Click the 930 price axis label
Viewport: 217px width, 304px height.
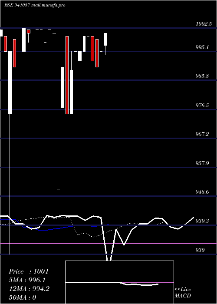tap(200, 250)
